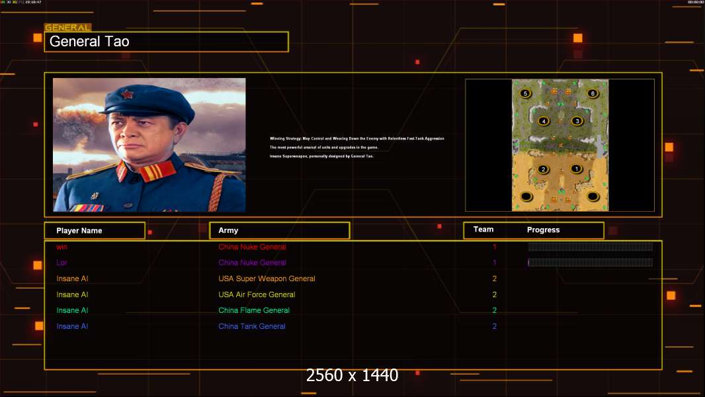The image size is (705, 397).
Task: Select player name win
Action: [x=62, y=247]
